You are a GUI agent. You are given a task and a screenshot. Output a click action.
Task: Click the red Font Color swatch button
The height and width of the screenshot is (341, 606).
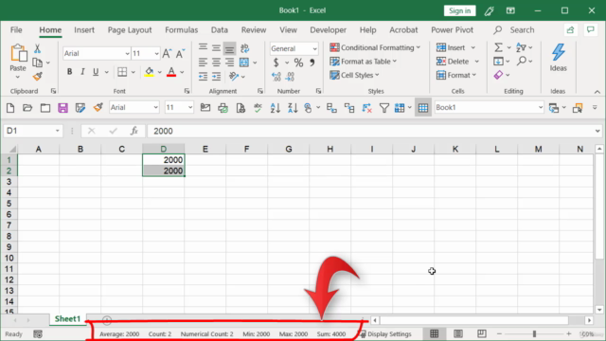coord(171,72)
